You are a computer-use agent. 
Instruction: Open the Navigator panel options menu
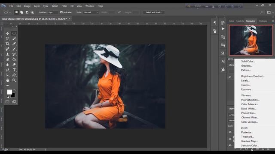[x=273, y=21]
